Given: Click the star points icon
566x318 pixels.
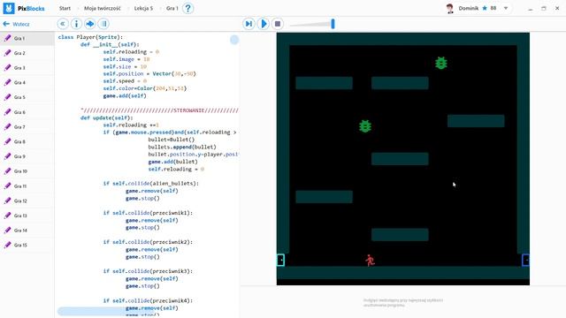Looking at the screenshot, I should (485, 8).
